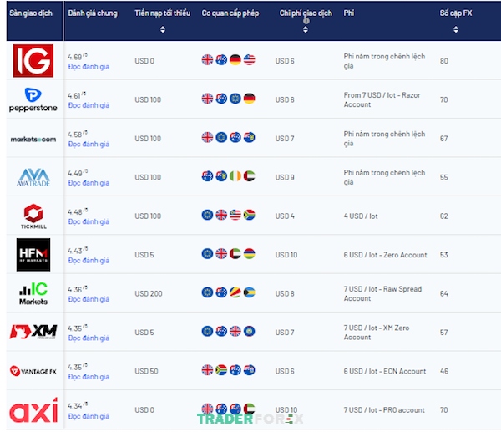Open the HFM broker logo
Viewport: 501px width, 432px height.
(33, 255)
